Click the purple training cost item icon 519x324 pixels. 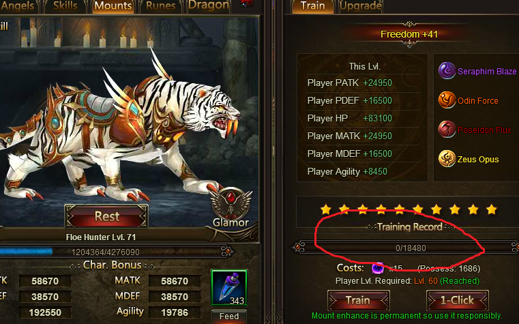tap(378, 268)
